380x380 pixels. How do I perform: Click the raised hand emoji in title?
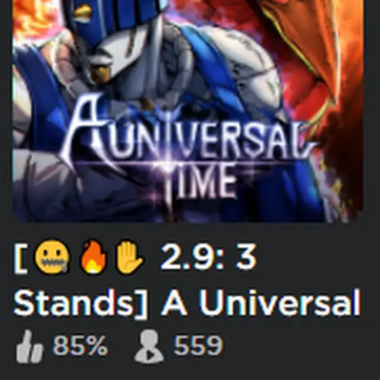[129, 257]
